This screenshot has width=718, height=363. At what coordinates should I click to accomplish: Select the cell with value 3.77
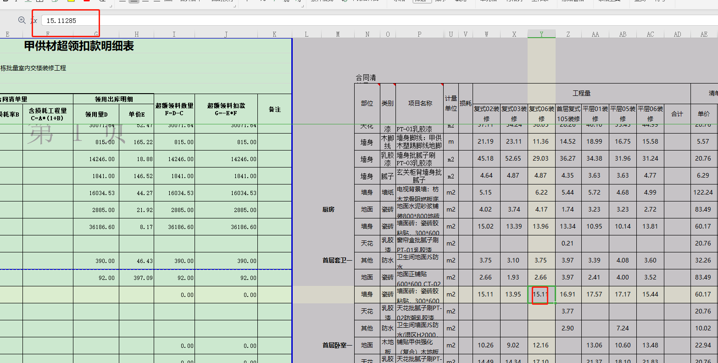tap(568, 312)
